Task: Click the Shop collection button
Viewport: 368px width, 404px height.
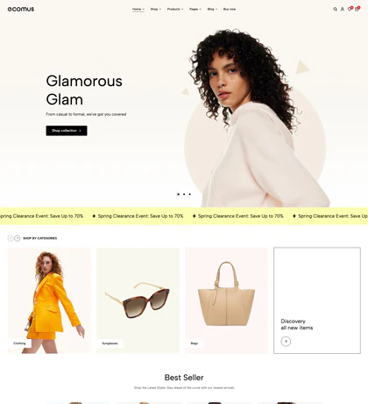Action: (67, 131)
